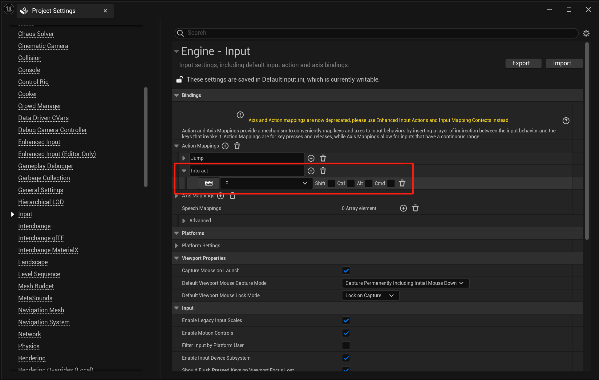Click the Project Settings tab icon
Viewport: 599px width, 380px height.
[x=24, y=11]
